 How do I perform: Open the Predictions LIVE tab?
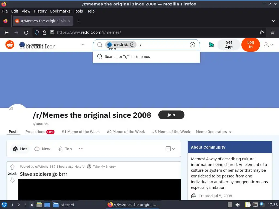pos(40,132)
